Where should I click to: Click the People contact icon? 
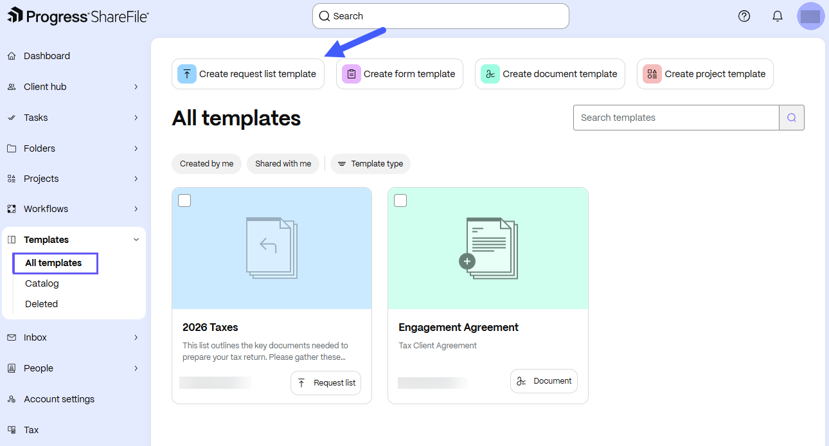click(x=12, y=368)
